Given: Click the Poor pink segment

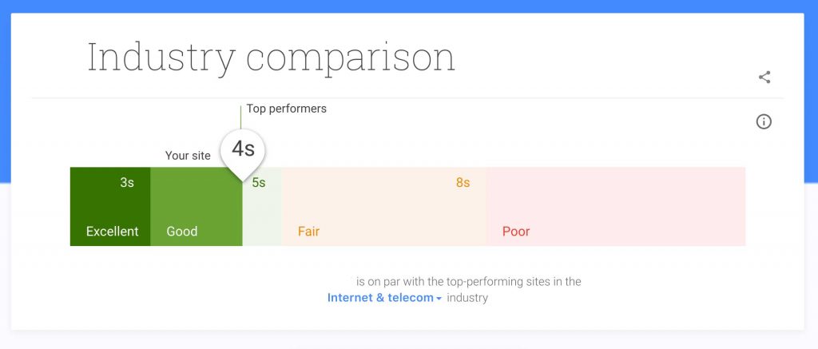Looking at the screenshot, I should [616, 207].
